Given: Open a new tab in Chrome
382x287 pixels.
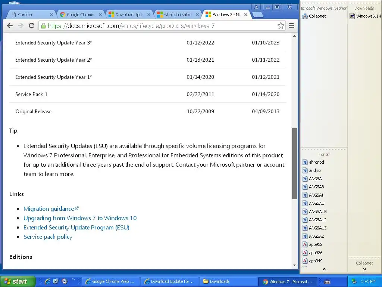Looking at the screenshot, I should [x=258, y=15].
